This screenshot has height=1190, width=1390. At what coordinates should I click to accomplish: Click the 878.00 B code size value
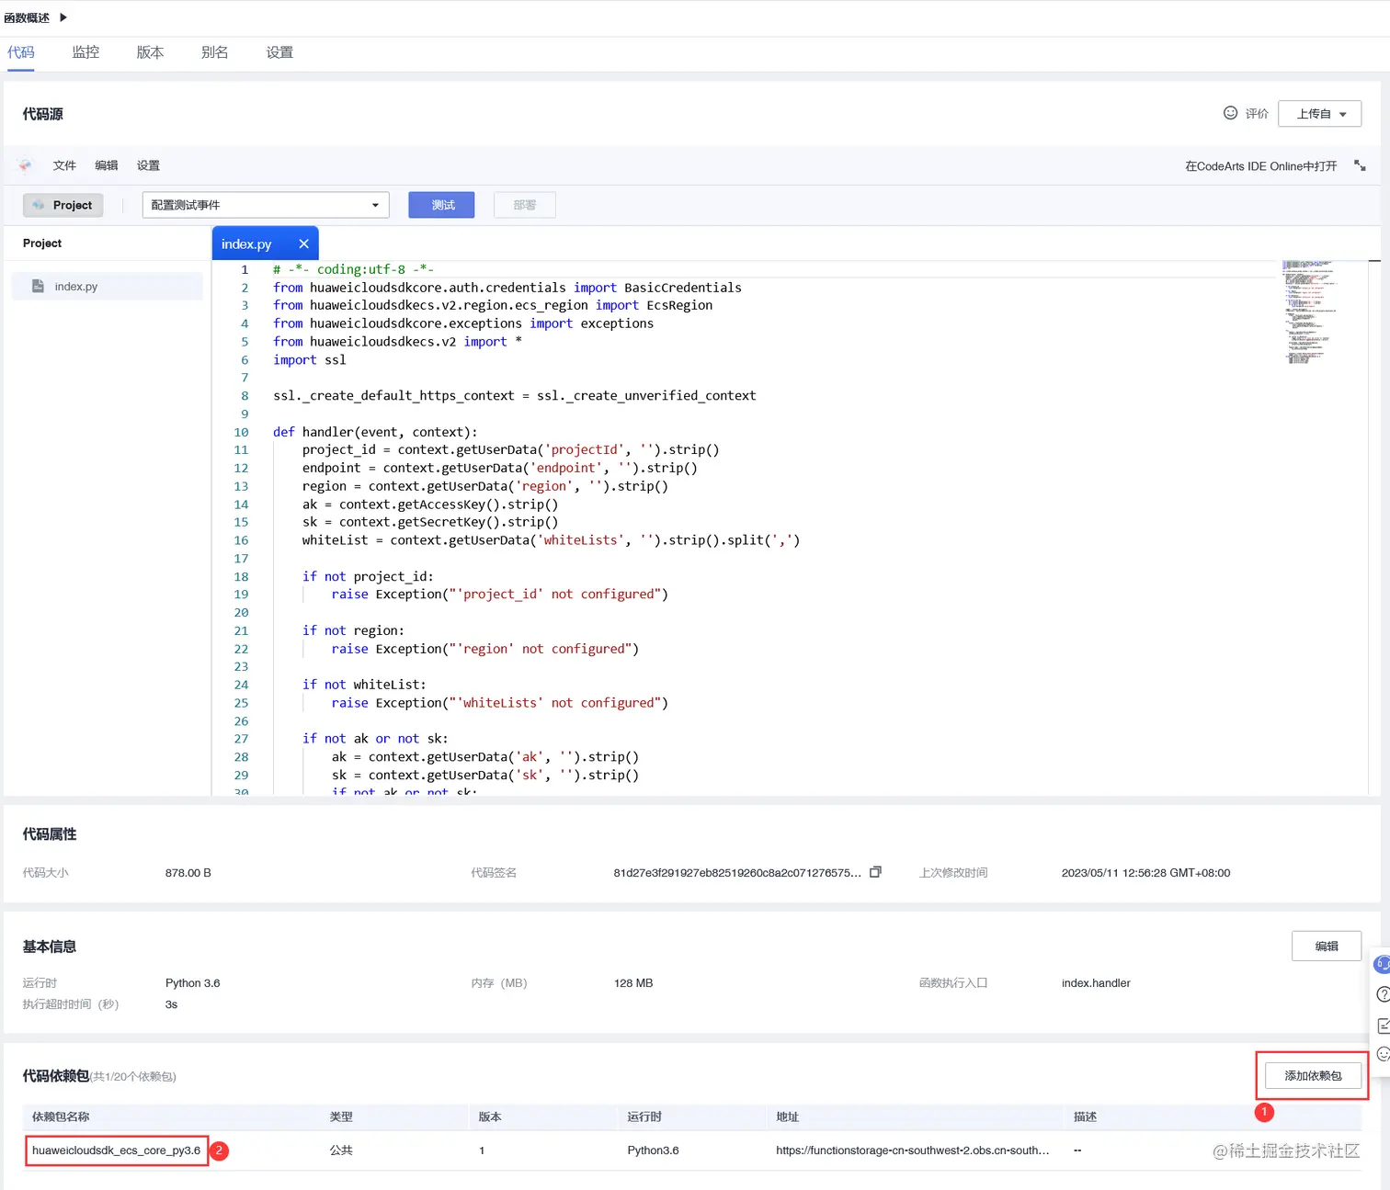188,873
